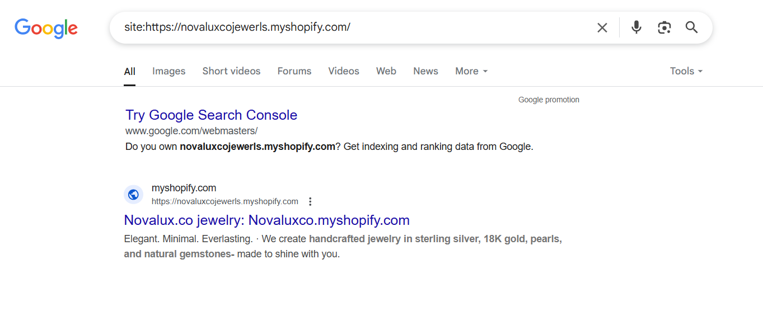Click the globe favicon beside myshopify.com
The width and height of the screenshot is (763, 311).
[133, 195]
